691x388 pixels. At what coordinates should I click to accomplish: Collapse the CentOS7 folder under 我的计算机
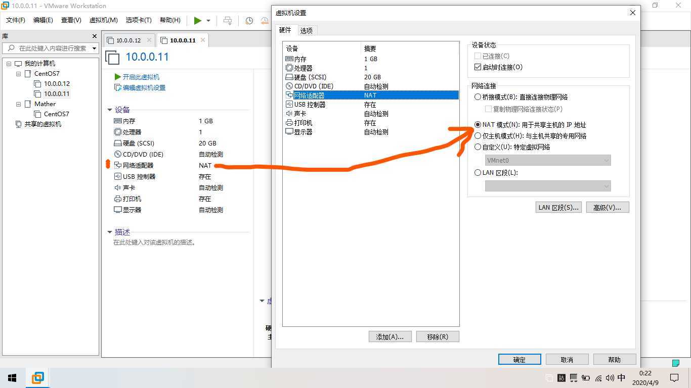[x=19, y=74]
